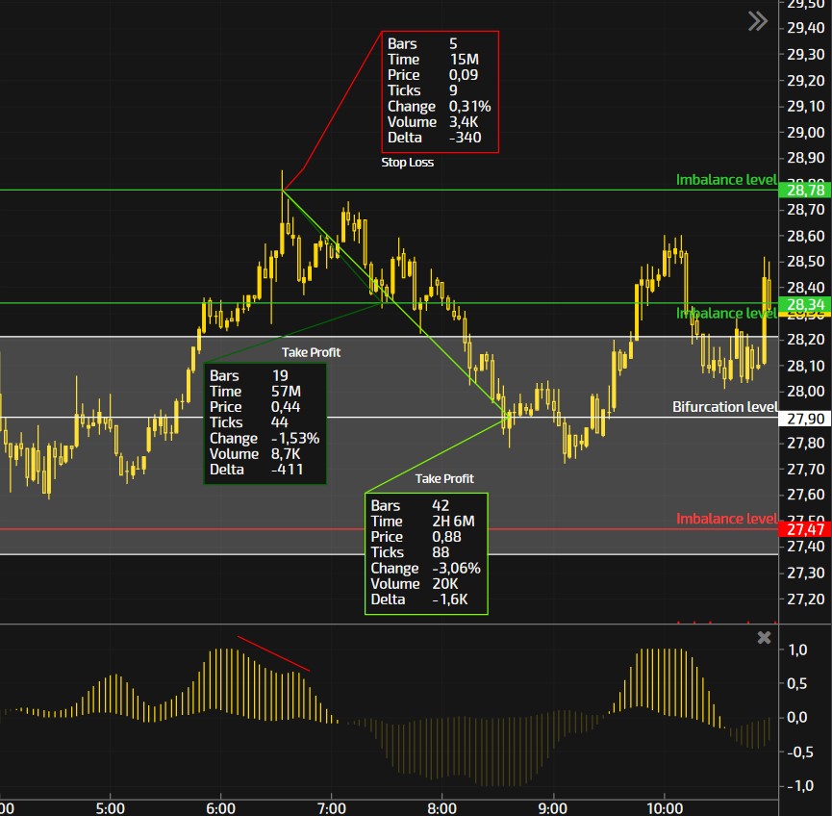Select the Take Profit label above Bars 42 box
This screenshot has height=816, width=832.
point(444,478)
